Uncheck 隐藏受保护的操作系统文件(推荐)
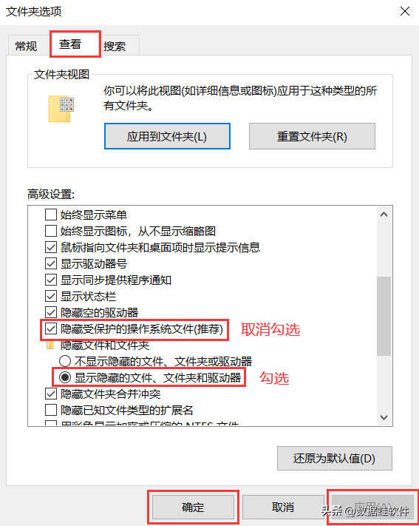 point(51,328)
